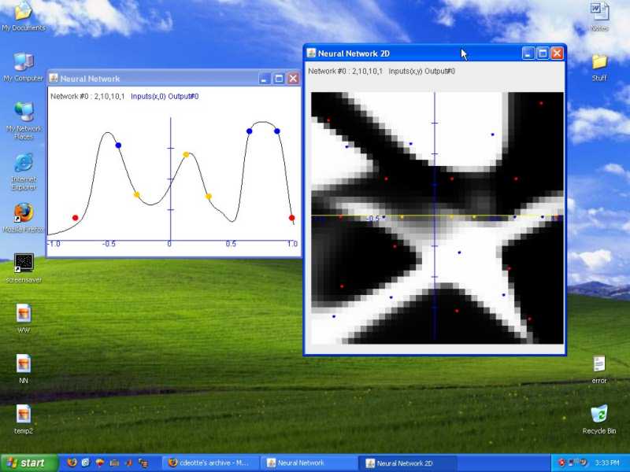Switch to cdeotte's archive taskbar button

209,463
